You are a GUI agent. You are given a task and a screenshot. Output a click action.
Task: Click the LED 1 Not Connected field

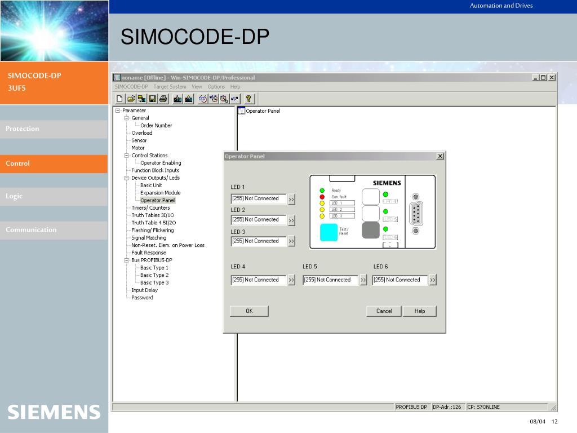coord(258,198)
